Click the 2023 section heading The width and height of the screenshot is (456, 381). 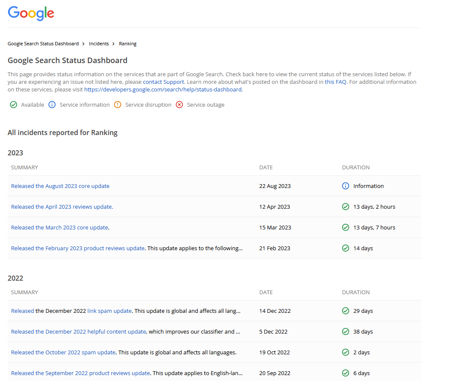click(x=15, y=153)
